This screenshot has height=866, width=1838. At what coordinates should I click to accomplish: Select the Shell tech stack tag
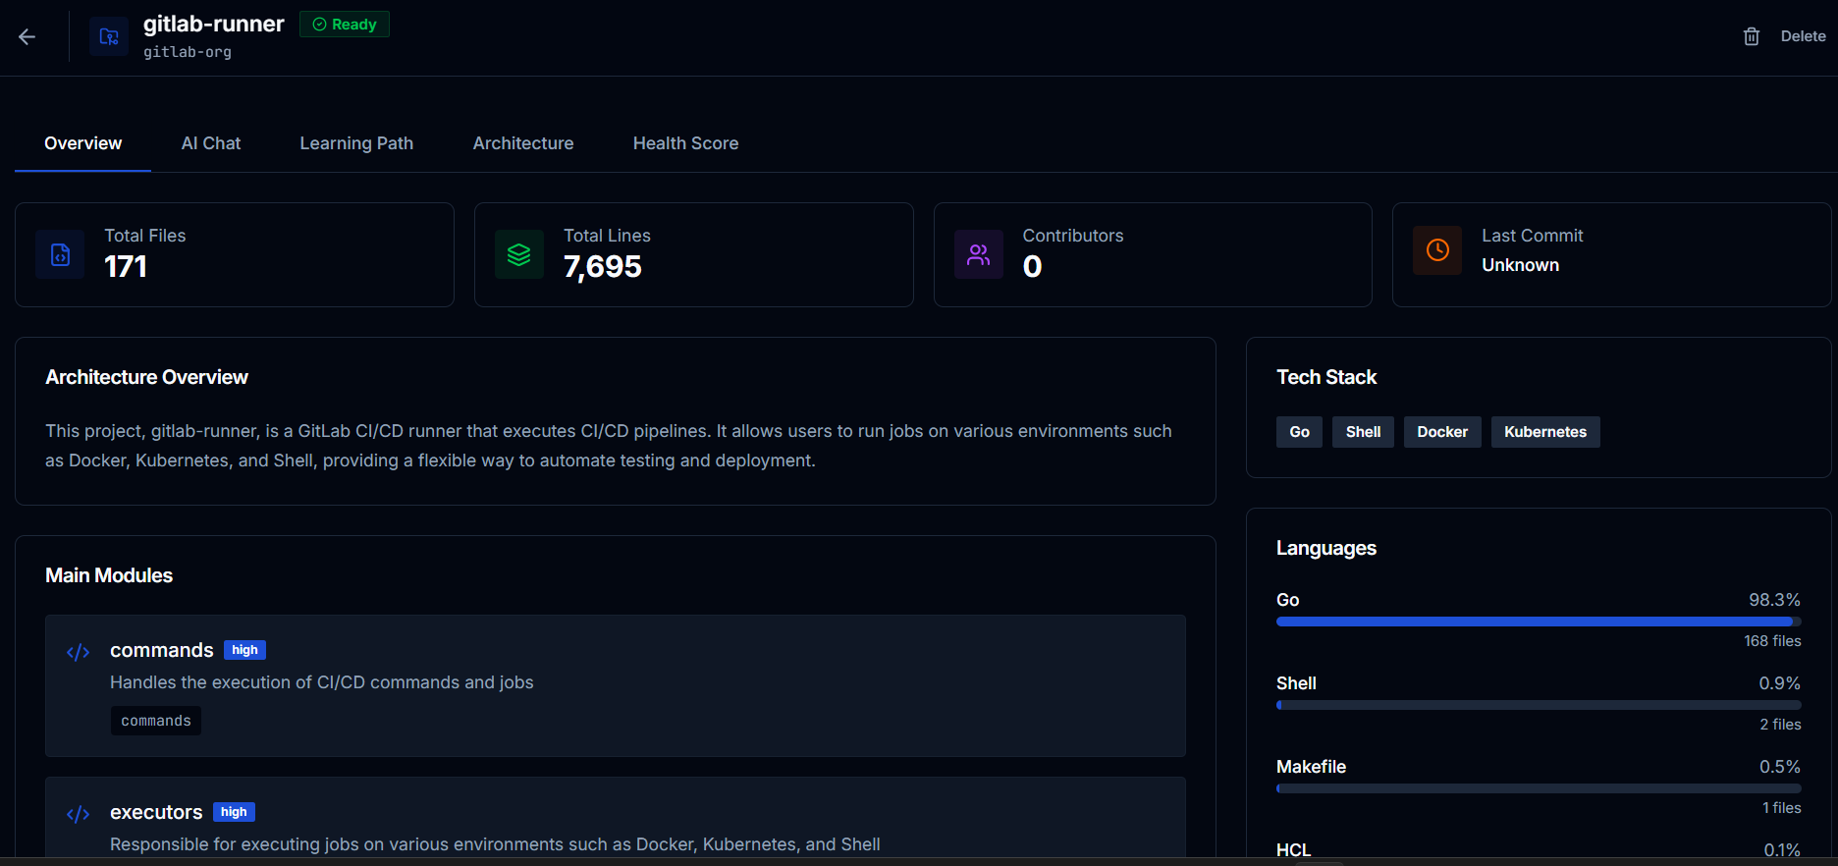[1364, 432]
